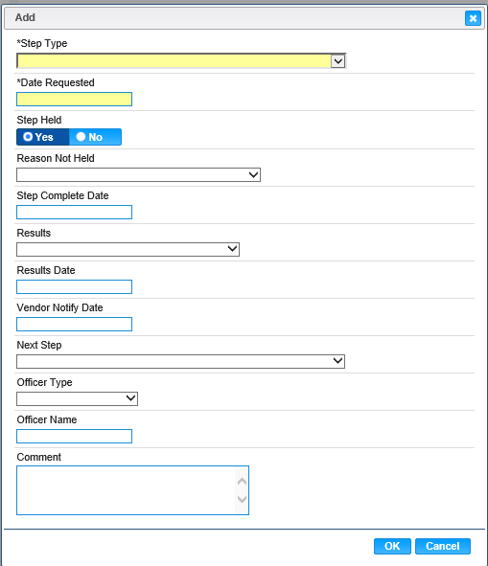
Task: Open the Step Type dropdown
Action: (x=181, y=61)
